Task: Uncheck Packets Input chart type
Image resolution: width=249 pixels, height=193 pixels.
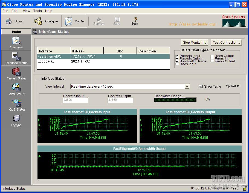Action: click(x=177, y=56)
